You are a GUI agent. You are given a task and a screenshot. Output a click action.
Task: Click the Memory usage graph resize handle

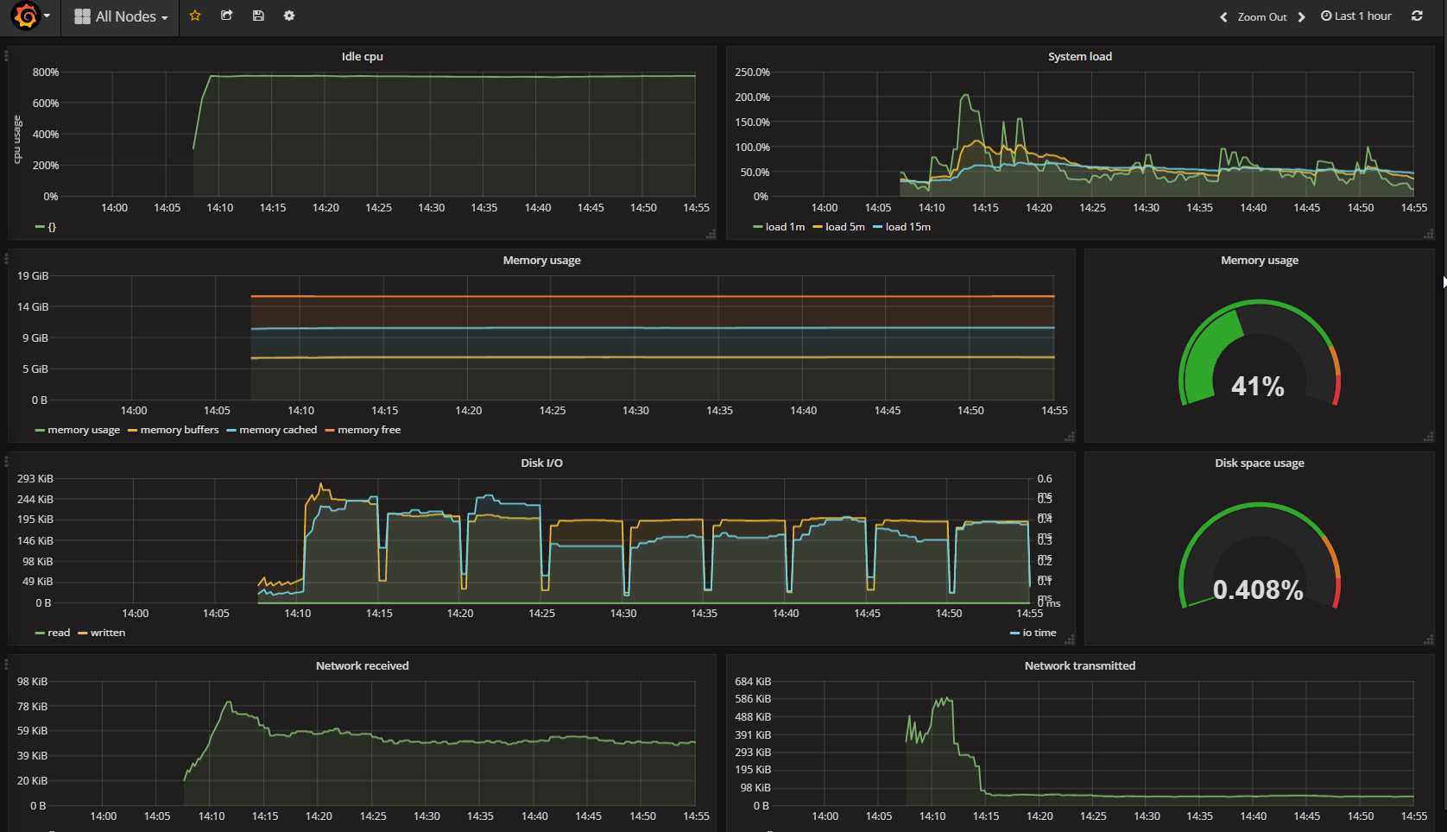pyautogui.click(x=1069, y=437)
